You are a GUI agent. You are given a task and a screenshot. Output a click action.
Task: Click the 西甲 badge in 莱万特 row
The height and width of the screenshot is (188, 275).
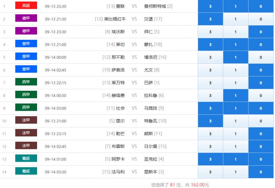(26, 82)
